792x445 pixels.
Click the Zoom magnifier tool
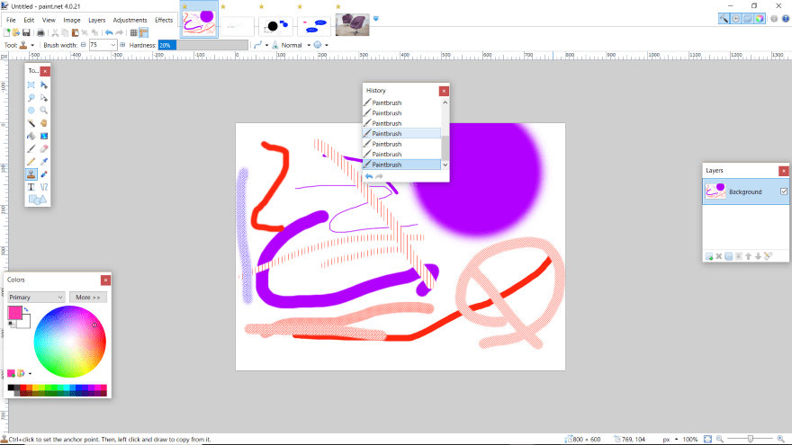click(43, 110)
